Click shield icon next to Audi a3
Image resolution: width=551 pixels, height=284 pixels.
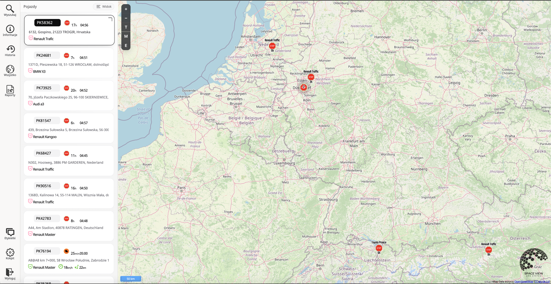pos(30,103)
